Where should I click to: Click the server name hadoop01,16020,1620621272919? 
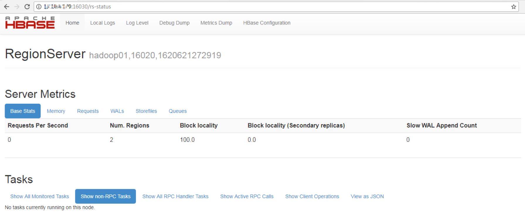coord(155,55)
